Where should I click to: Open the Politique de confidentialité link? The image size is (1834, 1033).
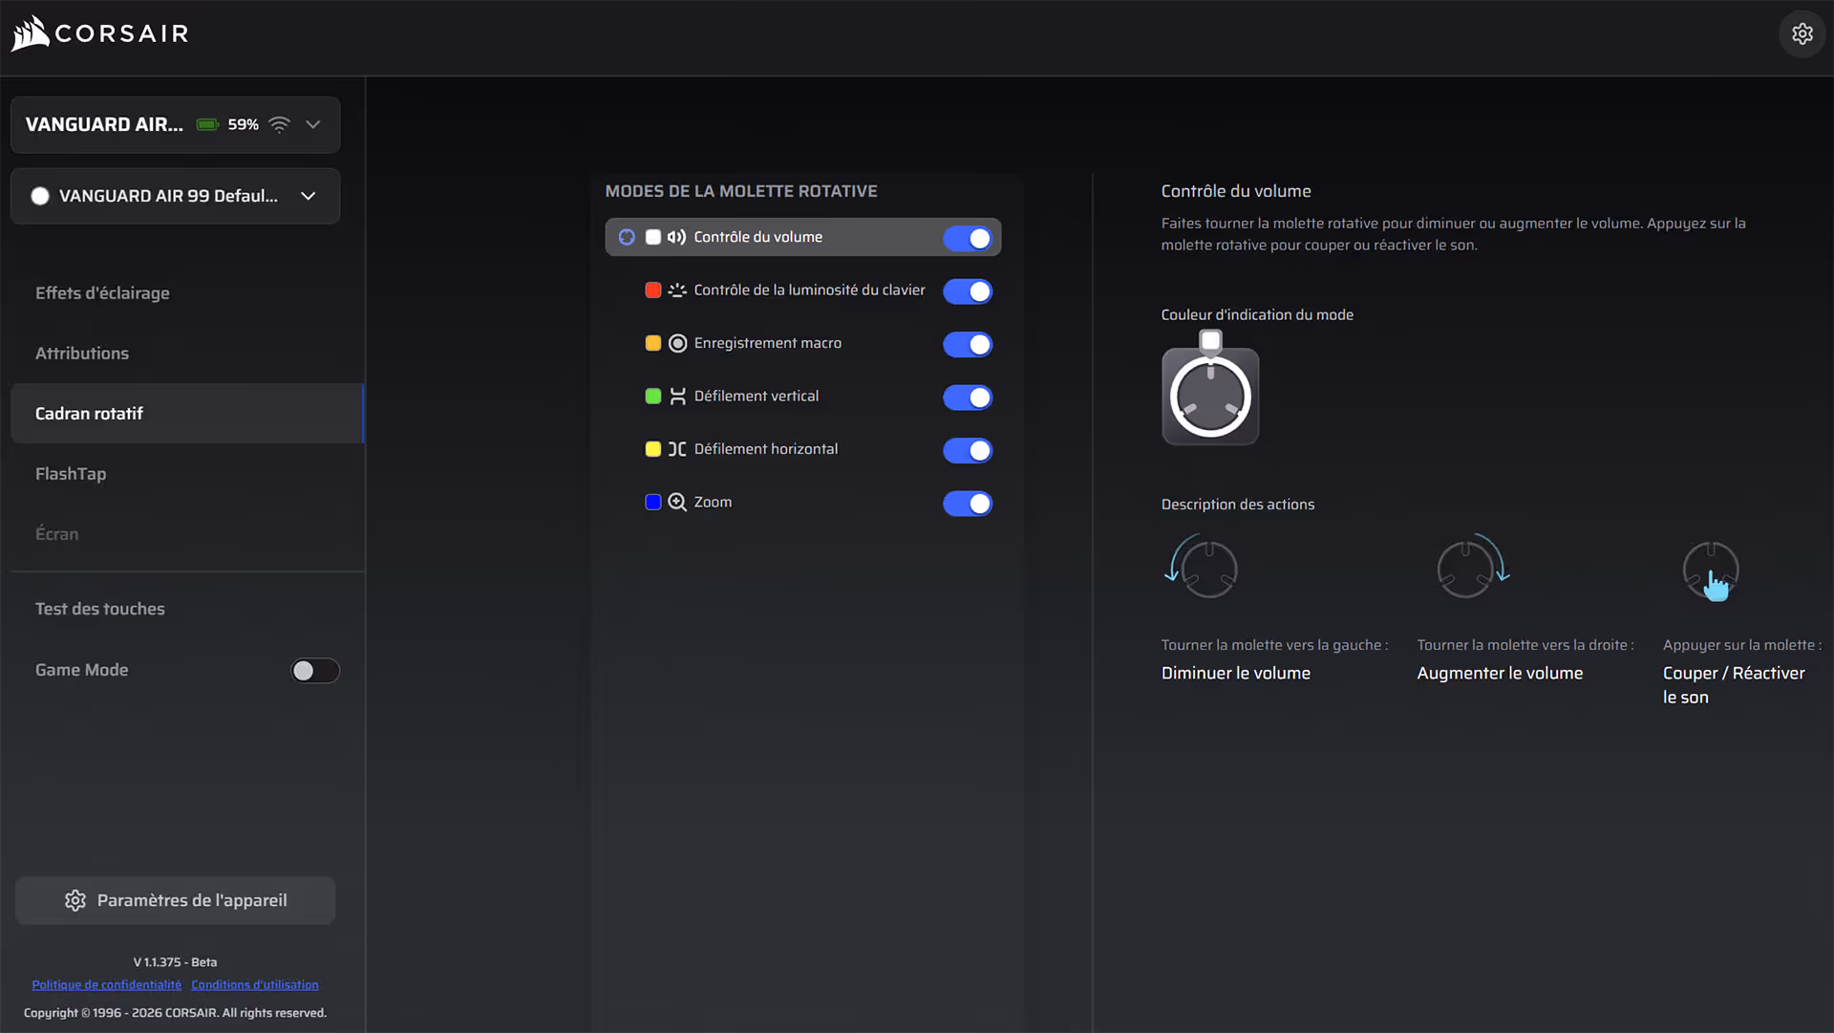(107, 985)
